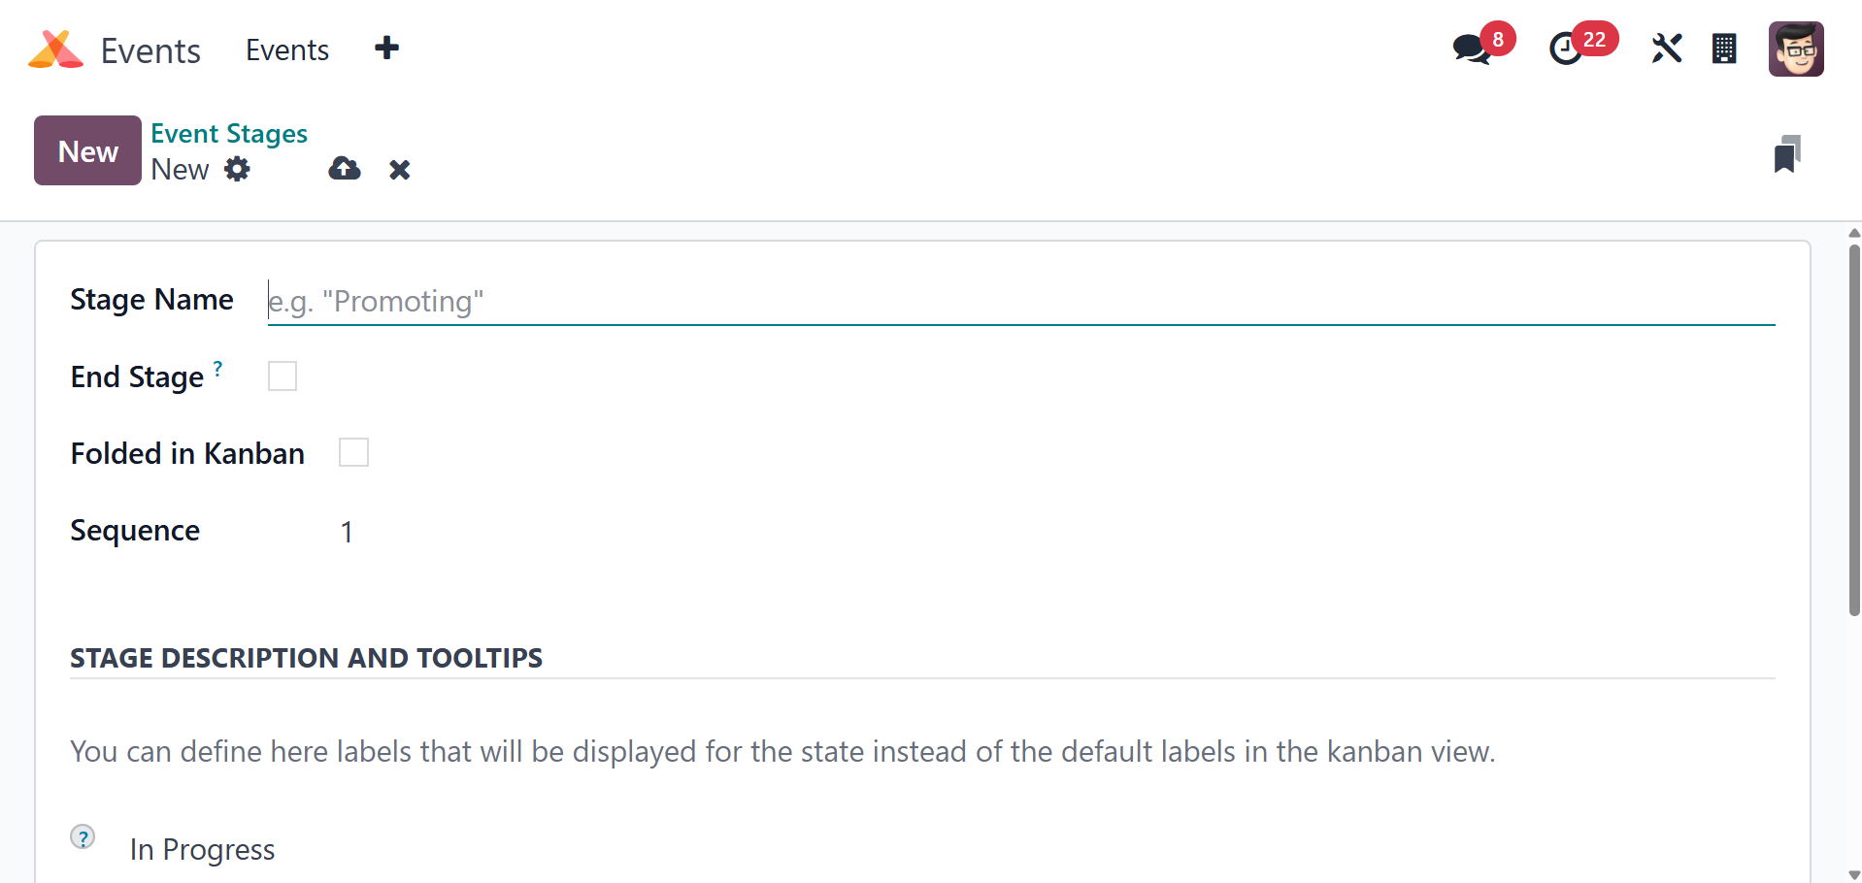Click the Odoo Events app logo
The height and width of the screenshot is (883, 1862).
(x=55, y=49)
